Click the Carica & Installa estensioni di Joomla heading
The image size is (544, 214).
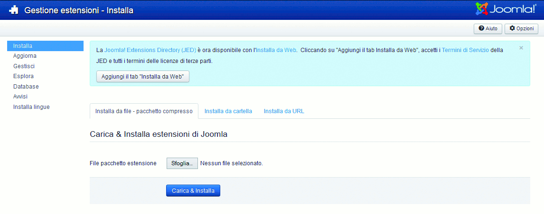(x=159, y=134)
